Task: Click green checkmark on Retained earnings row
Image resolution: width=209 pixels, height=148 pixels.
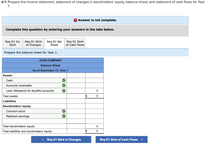Action: (64, 116)
